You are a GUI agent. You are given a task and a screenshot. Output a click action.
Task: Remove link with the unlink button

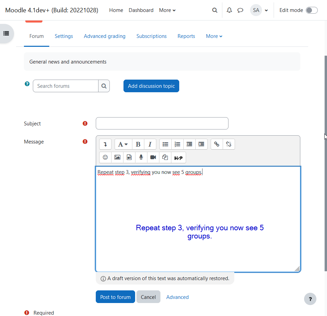click(x=229, y=144)
